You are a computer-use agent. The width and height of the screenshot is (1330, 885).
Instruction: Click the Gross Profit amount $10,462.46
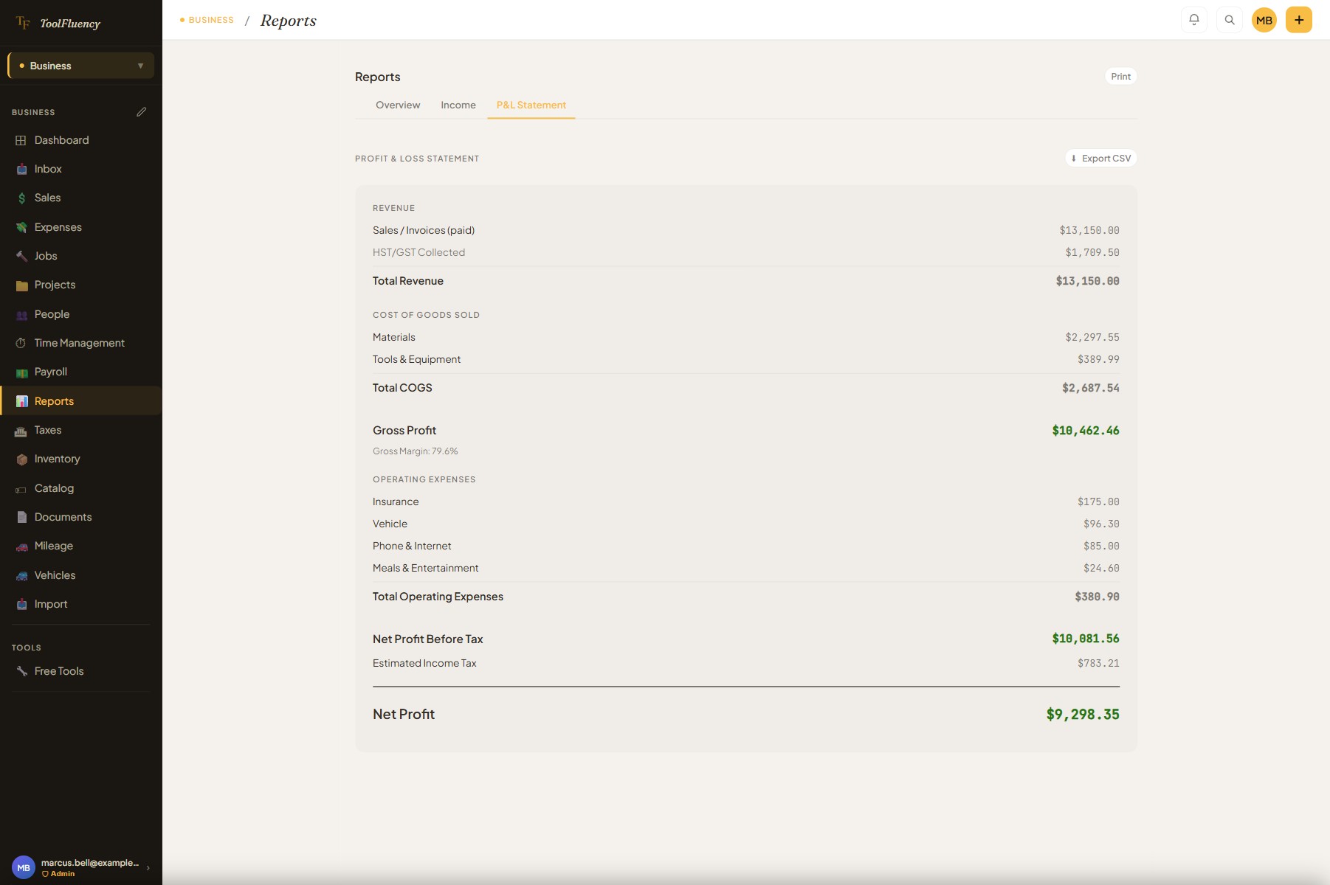tap(1086, 430)
